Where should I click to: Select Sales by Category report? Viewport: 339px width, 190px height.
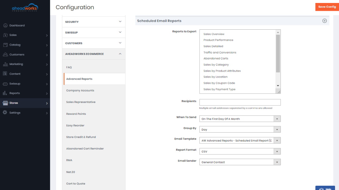(x=216, y=65)
